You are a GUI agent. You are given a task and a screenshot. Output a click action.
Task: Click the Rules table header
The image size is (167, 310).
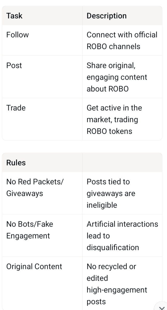16,163
